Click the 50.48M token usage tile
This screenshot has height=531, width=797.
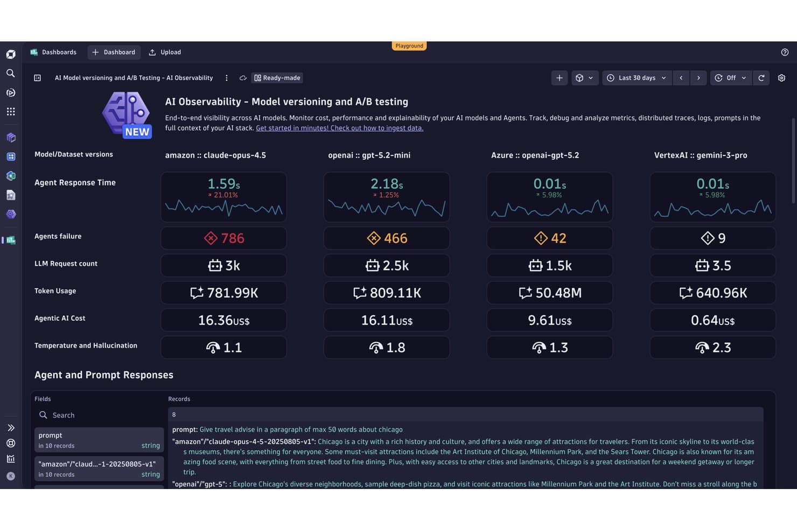[x=550, y=293]
